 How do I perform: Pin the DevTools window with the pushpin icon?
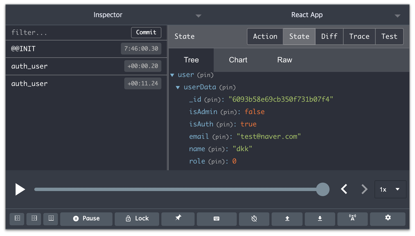point(178,219)
